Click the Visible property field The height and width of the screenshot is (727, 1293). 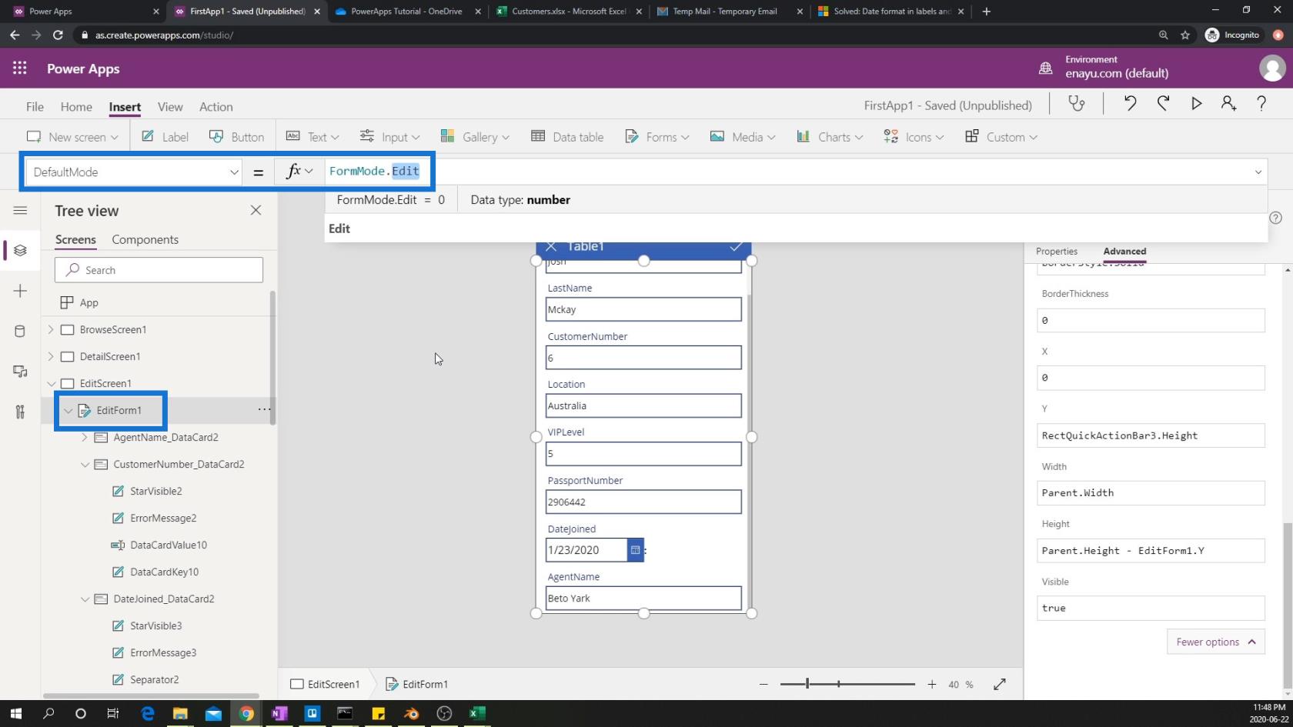(1151, 608)
